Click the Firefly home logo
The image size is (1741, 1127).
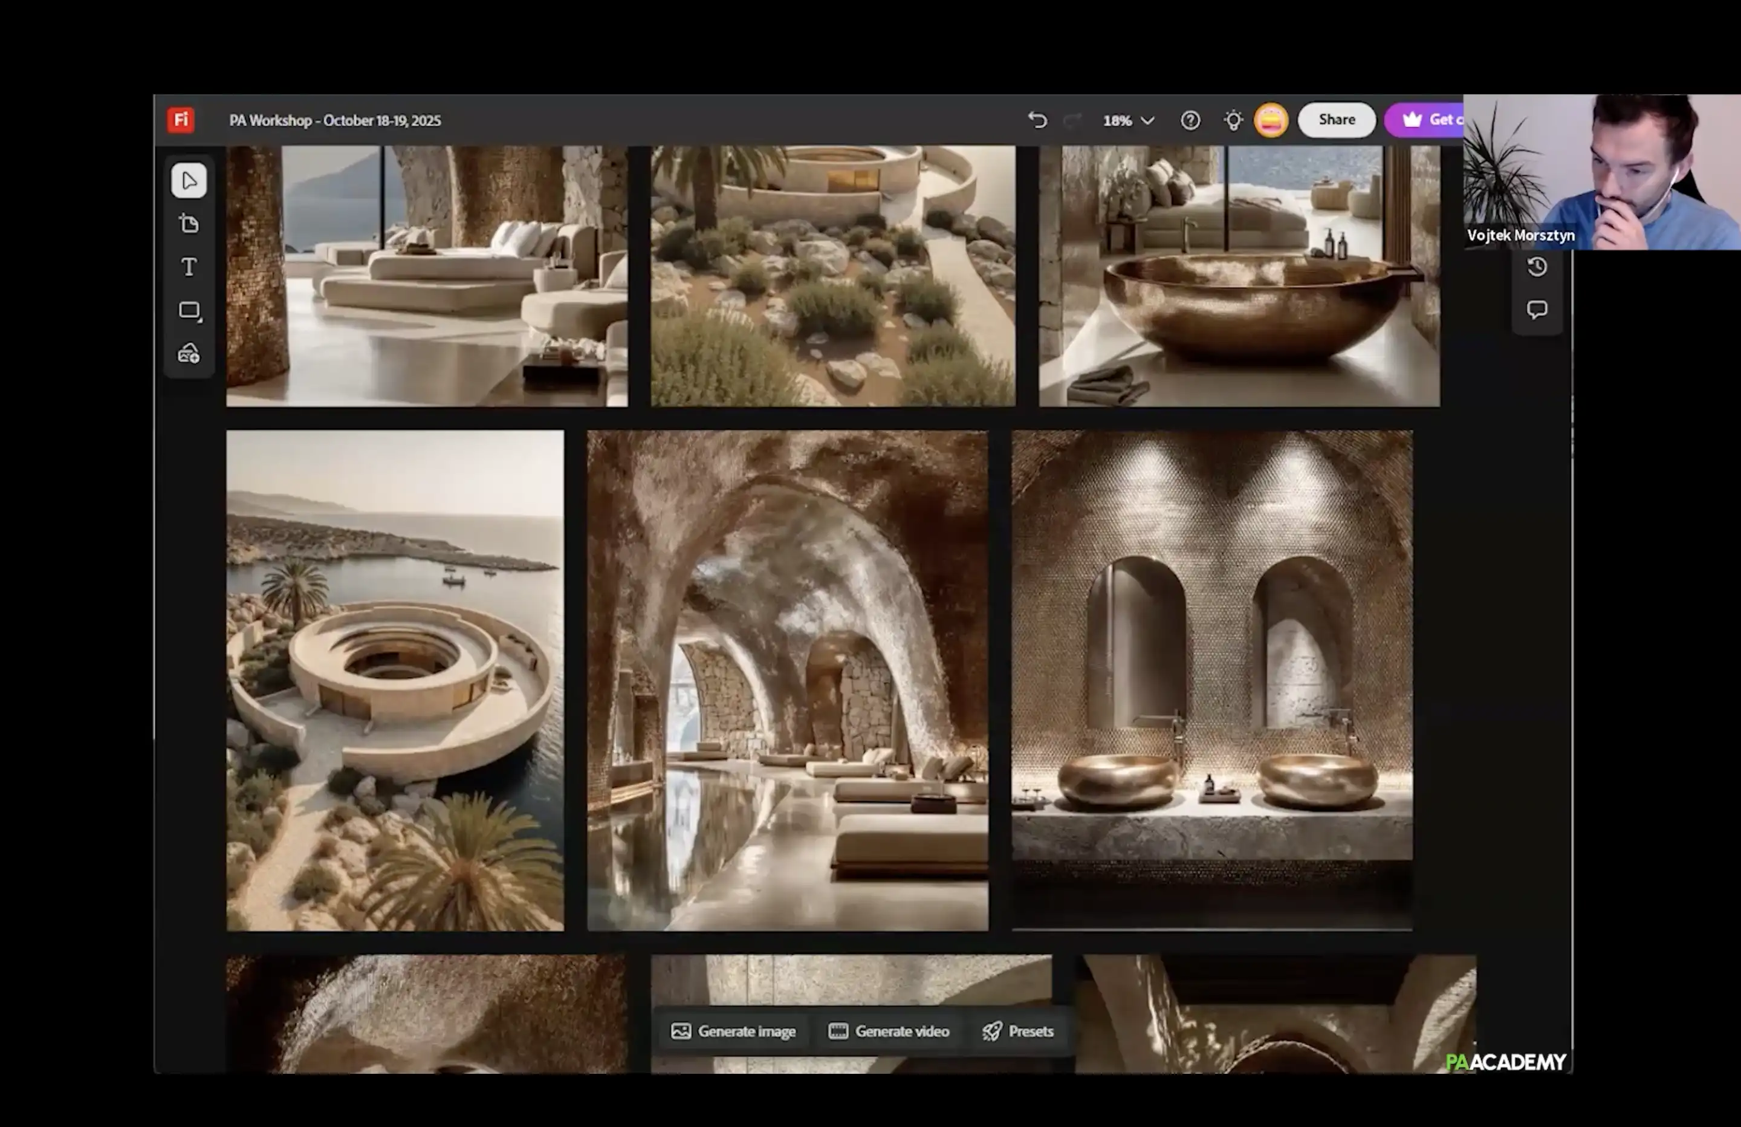(181, 120)
